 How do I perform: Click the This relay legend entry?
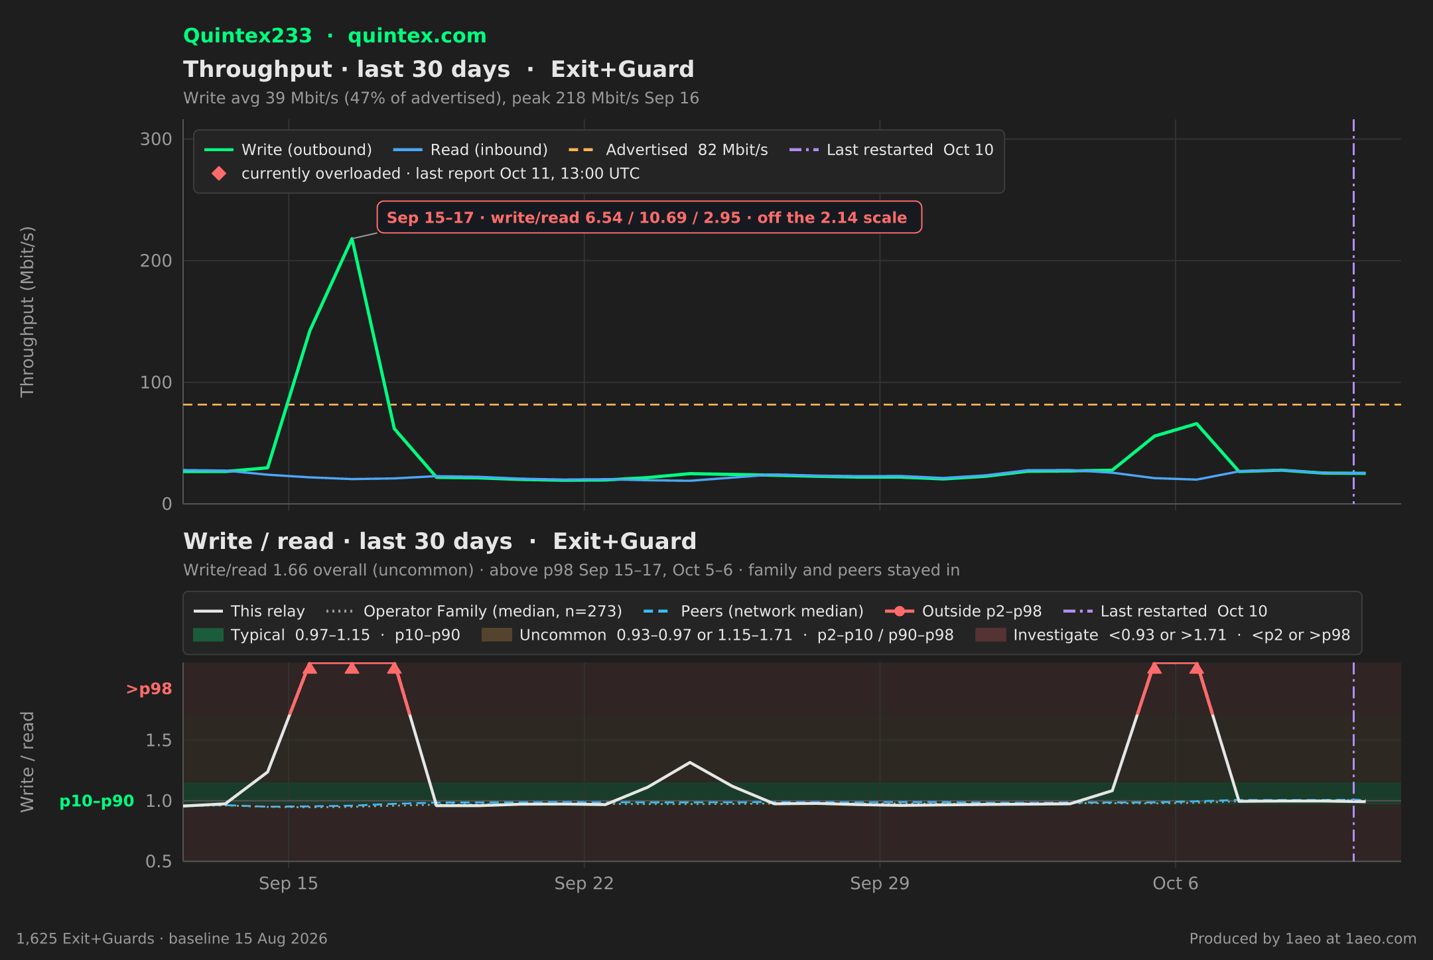tap(249, 611)
